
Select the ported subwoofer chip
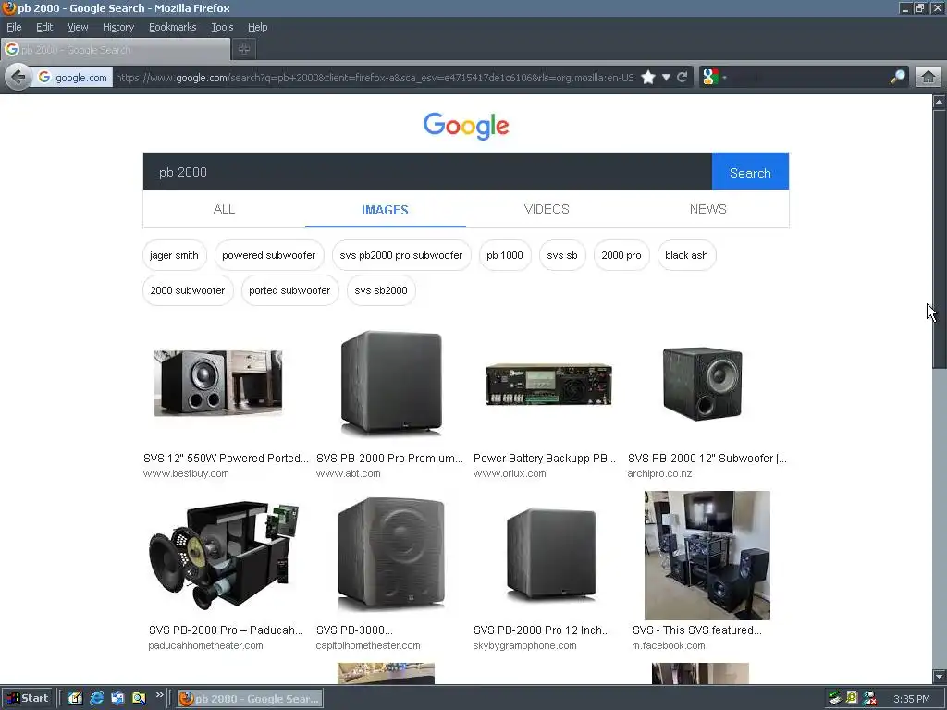(x=289, y=290)
